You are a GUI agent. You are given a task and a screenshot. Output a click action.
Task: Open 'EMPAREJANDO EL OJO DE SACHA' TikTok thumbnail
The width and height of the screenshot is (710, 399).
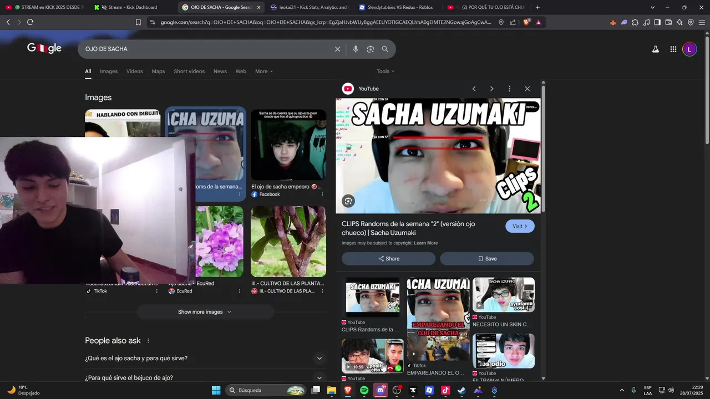438,319
